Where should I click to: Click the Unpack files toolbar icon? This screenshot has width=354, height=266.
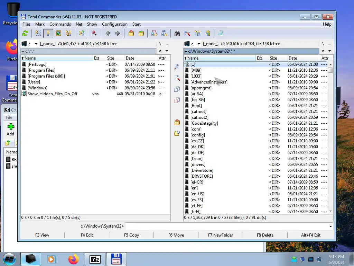point(141,34)
